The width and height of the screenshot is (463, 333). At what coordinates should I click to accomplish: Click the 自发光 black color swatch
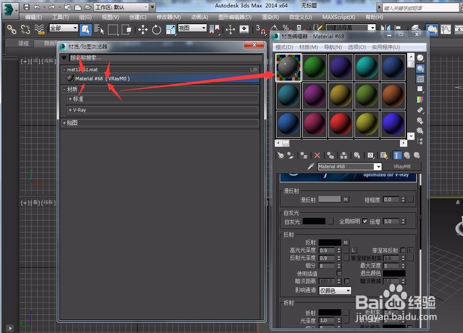pos(314,221)
